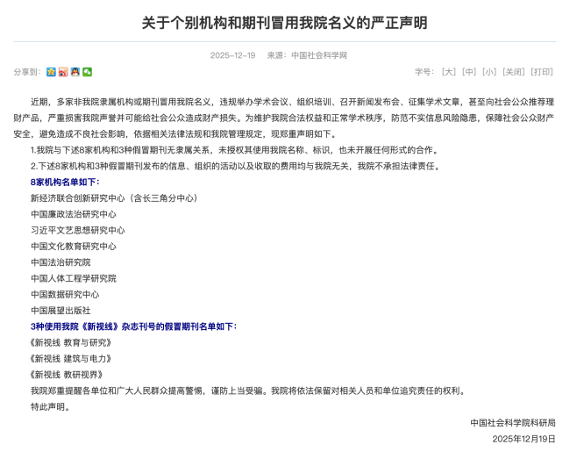Click heading 8家机构名单如下
Screen dimensions: 570x466
coord(65,182)
